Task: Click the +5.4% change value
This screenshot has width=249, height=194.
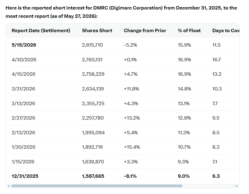Action: (131, 132)
